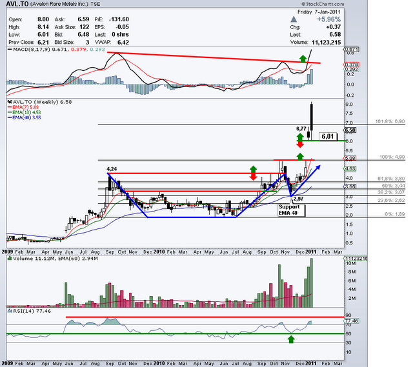The height and width of the screenshot is (367, 413).
Task: Click the 0%: 1.89 Fibonacci label
Action: click(x=394, y=214)
